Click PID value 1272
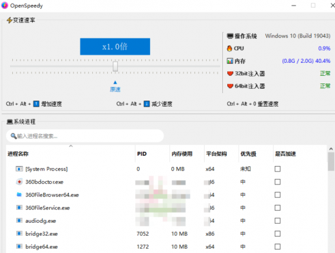This screenshot has height=253, width=335. (x=143, y=247)
